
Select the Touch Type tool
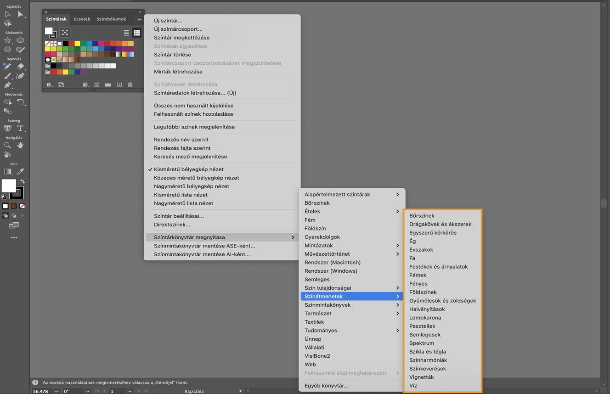pos(8,128)
